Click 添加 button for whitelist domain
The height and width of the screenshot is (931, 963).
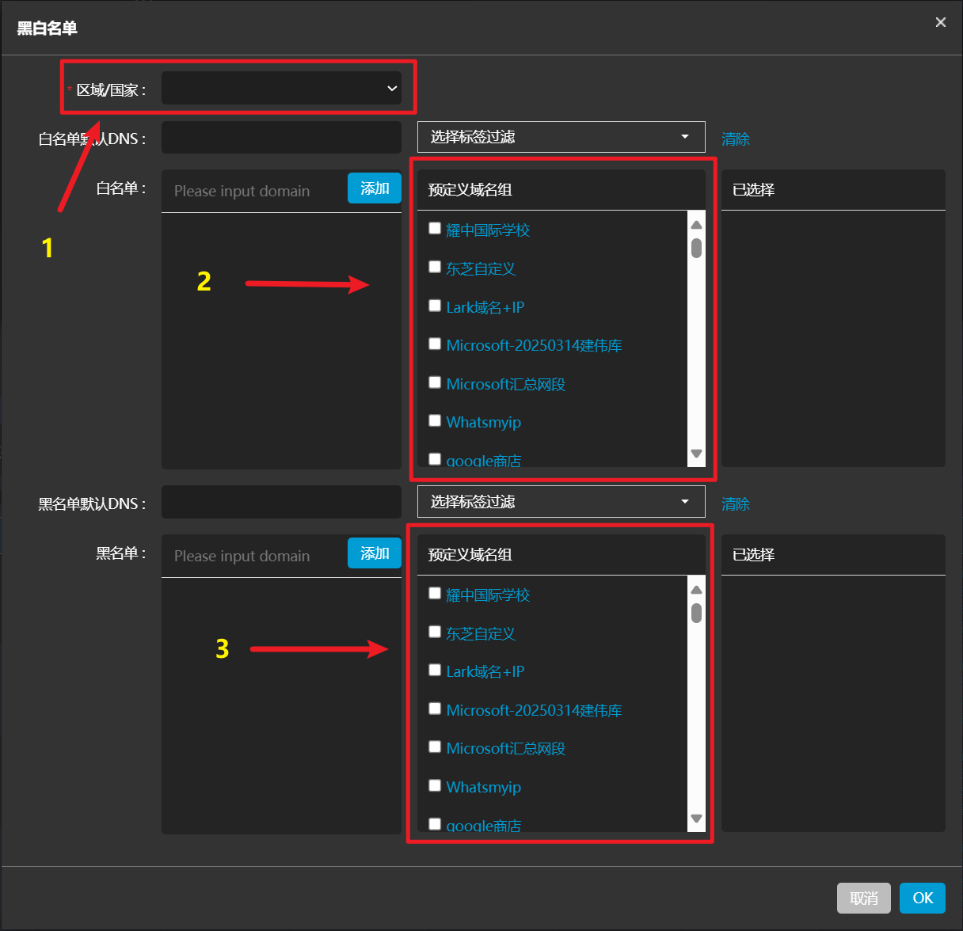coord(375,188)
